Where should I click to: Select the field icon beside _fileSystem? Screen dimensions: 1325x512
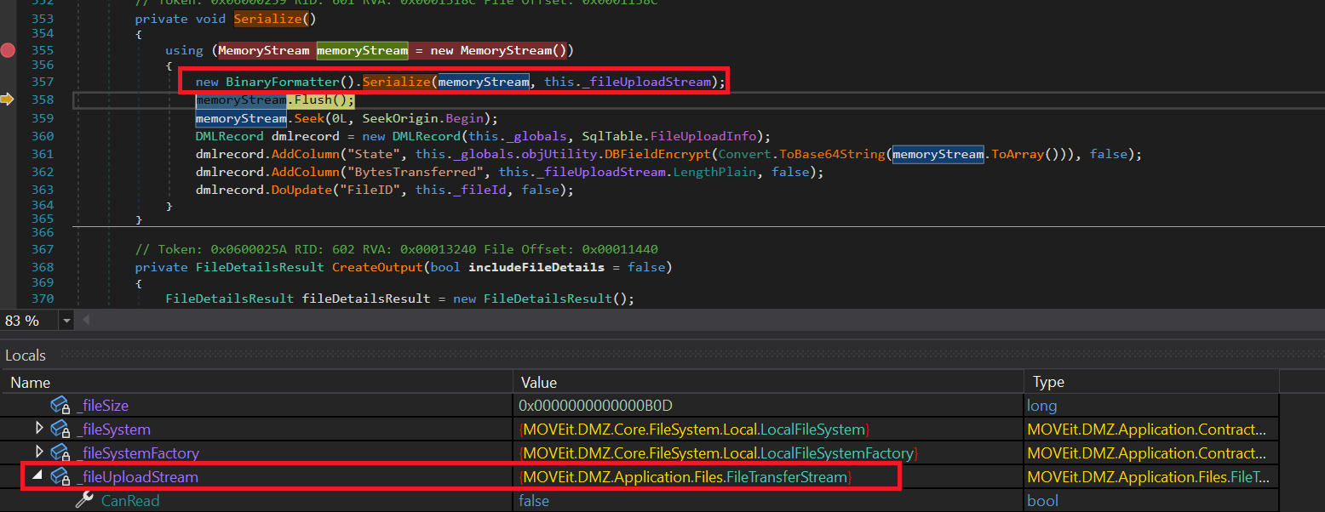[x=60, y=430]
